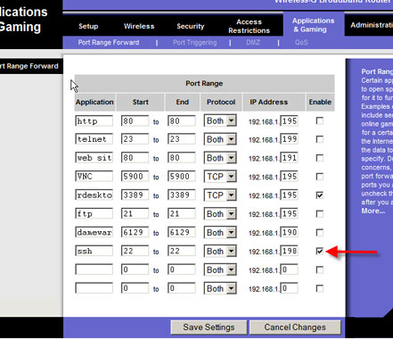This screenshot has width=393, height=340.
Task: Enable the http port forwarding checkbox
Action: tap(320, 120)
